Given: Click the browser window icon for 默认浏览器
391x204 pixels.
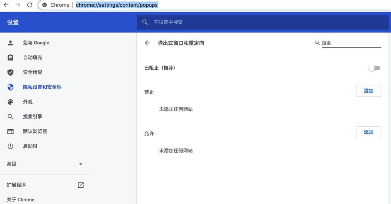Looking at the screenshot, I should tap(10, 131).
